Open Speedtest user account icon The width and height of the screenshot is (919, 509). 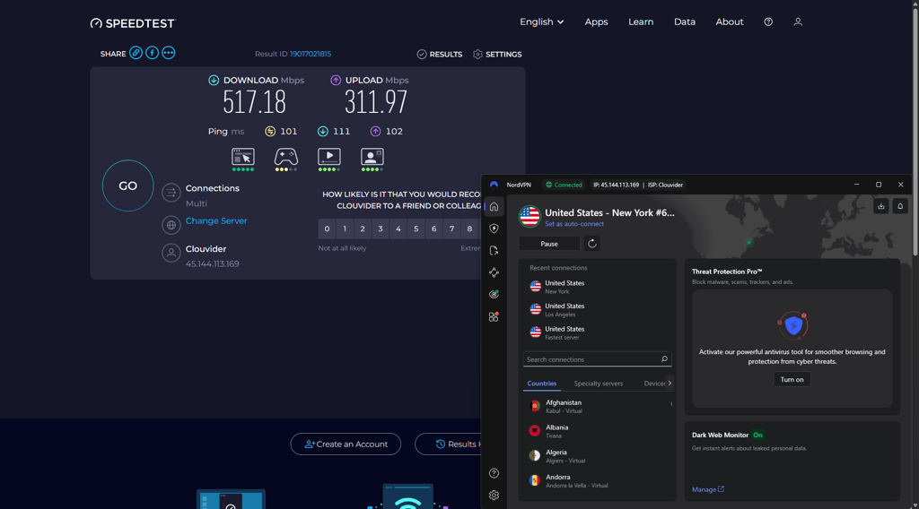point(798,22)
